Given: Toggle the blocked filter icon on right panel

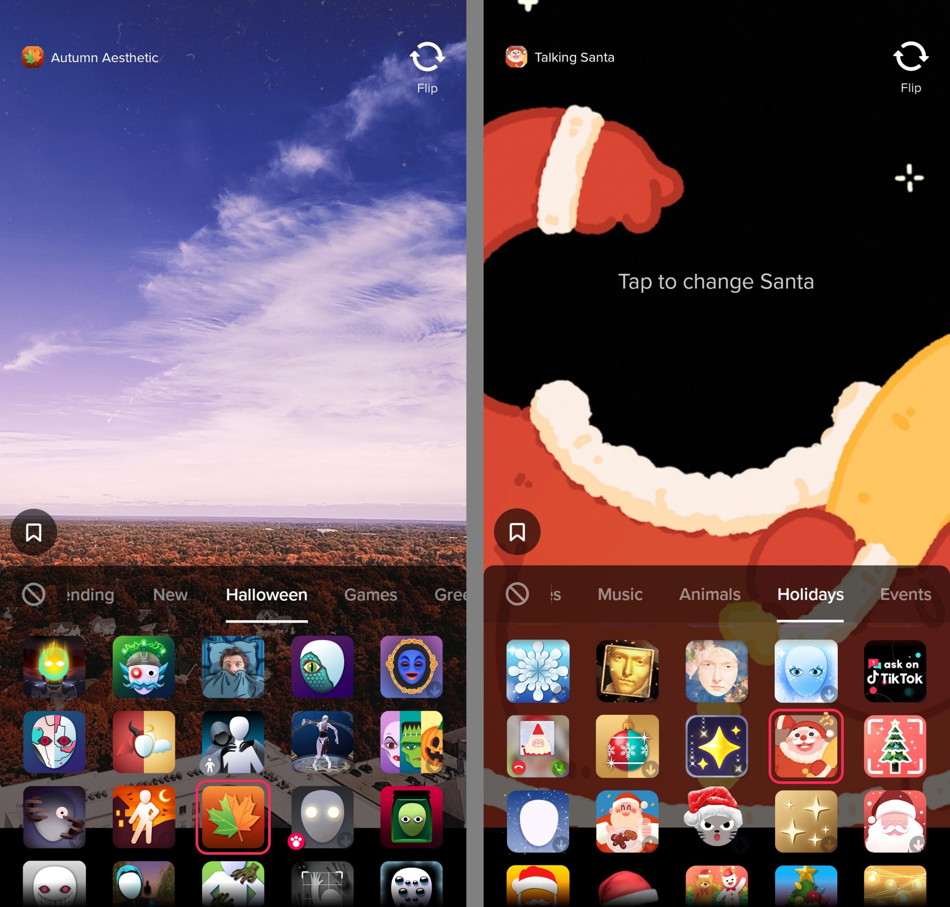Looking at the screenshot, I should pyautogui.click(x=517, y=595).
